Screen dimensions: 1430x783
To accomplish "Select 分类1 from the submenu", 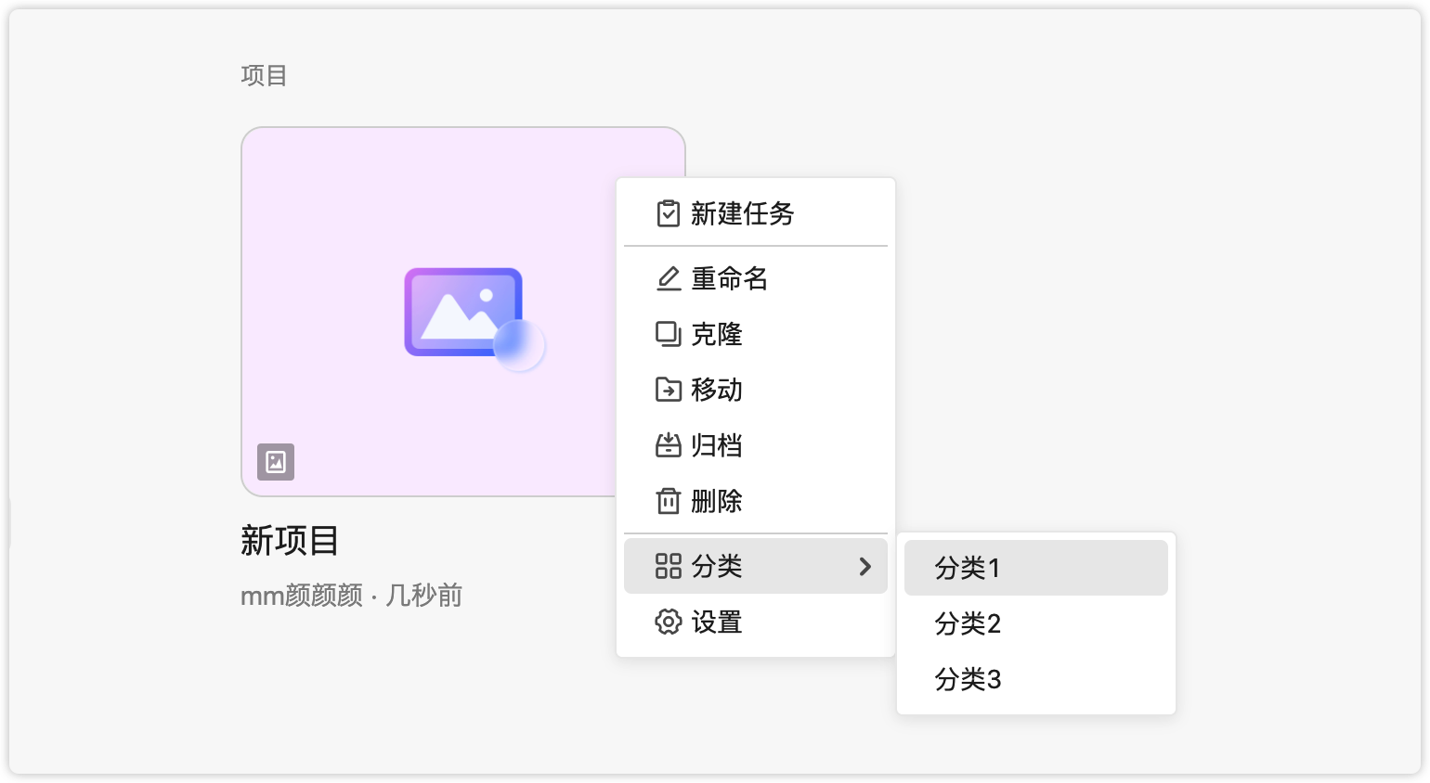I will point(968,568).
